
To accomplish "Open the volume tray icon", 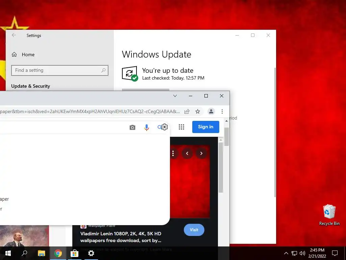I will point(302,253).
